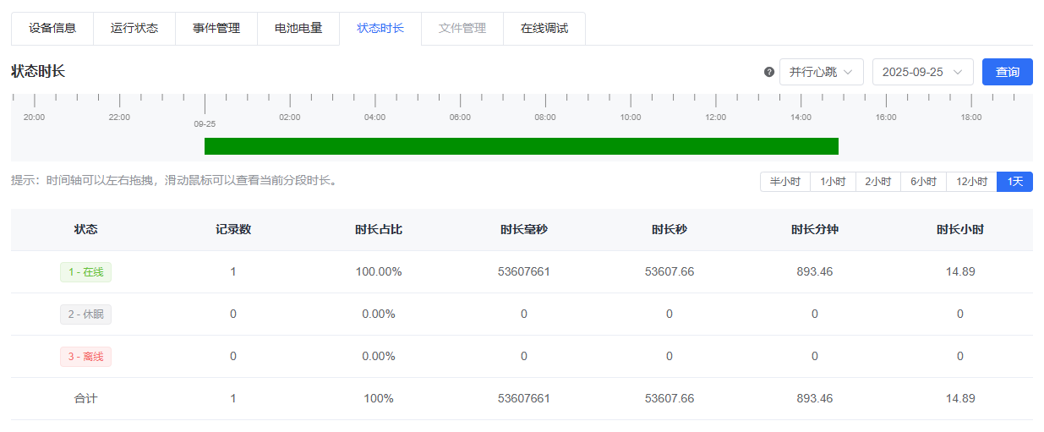
Task: Open the 运行状态 tab
Action: [x=134, y=28]
